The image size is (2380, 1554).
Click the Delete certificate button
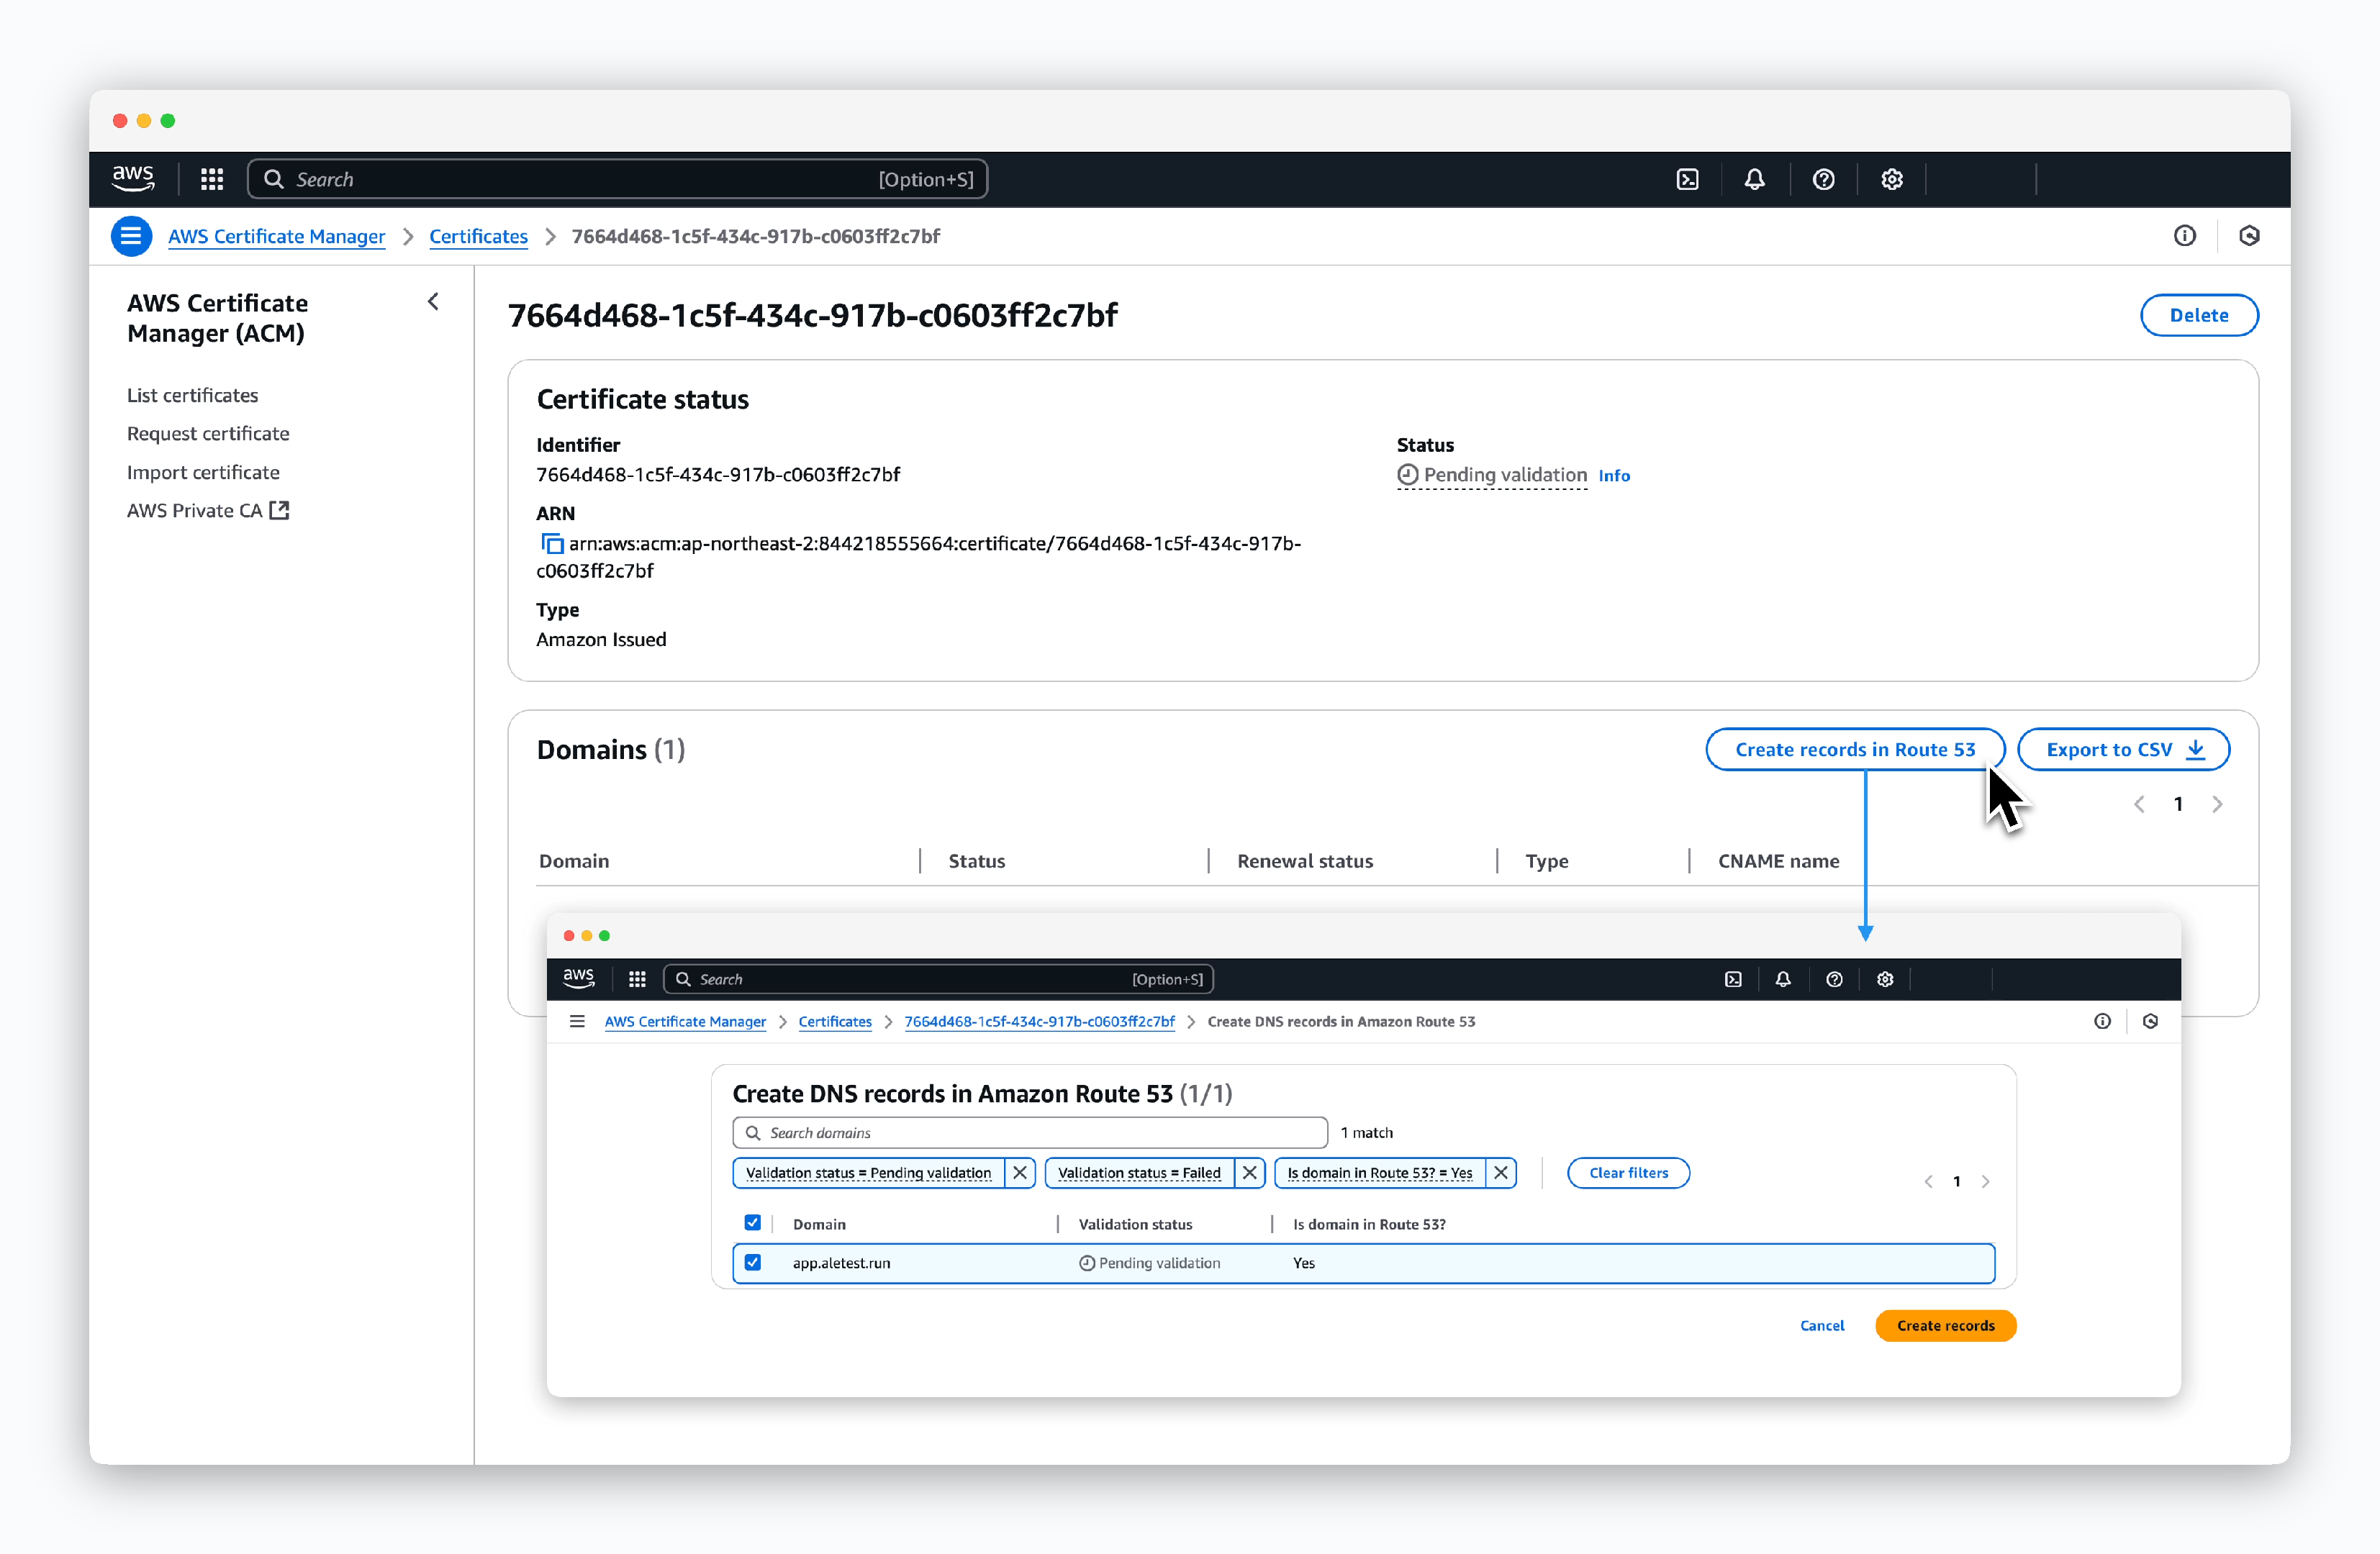[2199, 316]
